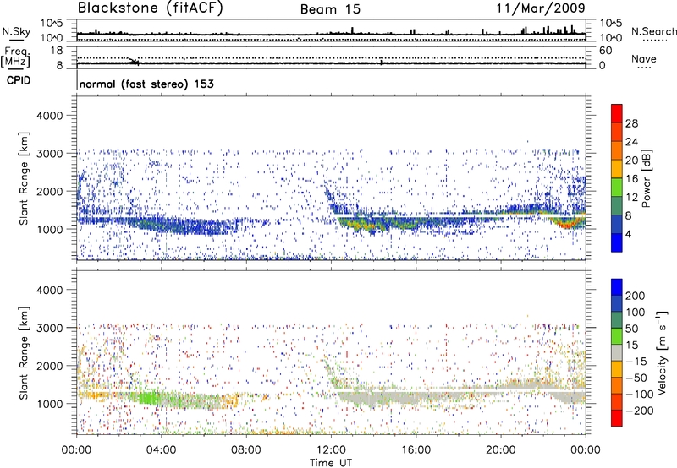Click the Nave legend label
The height and width of the screenshot is (468, 677).
643,58
